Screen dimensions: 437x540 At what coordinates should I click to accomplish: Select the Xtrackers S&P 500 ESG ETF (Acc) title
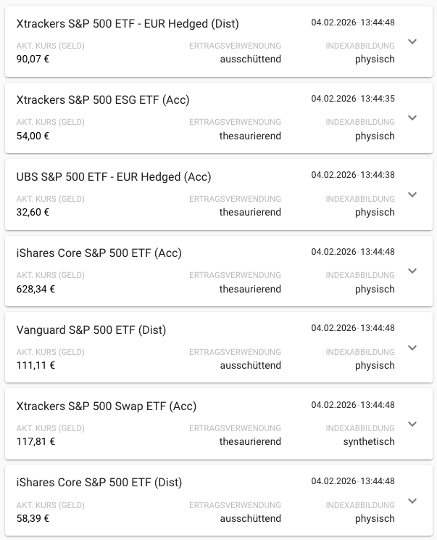(103, 99)
